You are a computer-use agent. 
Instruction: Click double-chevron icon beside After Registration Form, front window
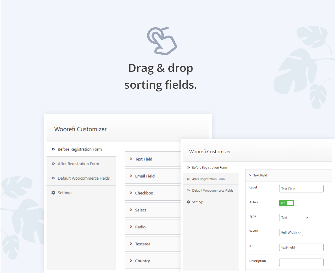(x=188, y=179)
